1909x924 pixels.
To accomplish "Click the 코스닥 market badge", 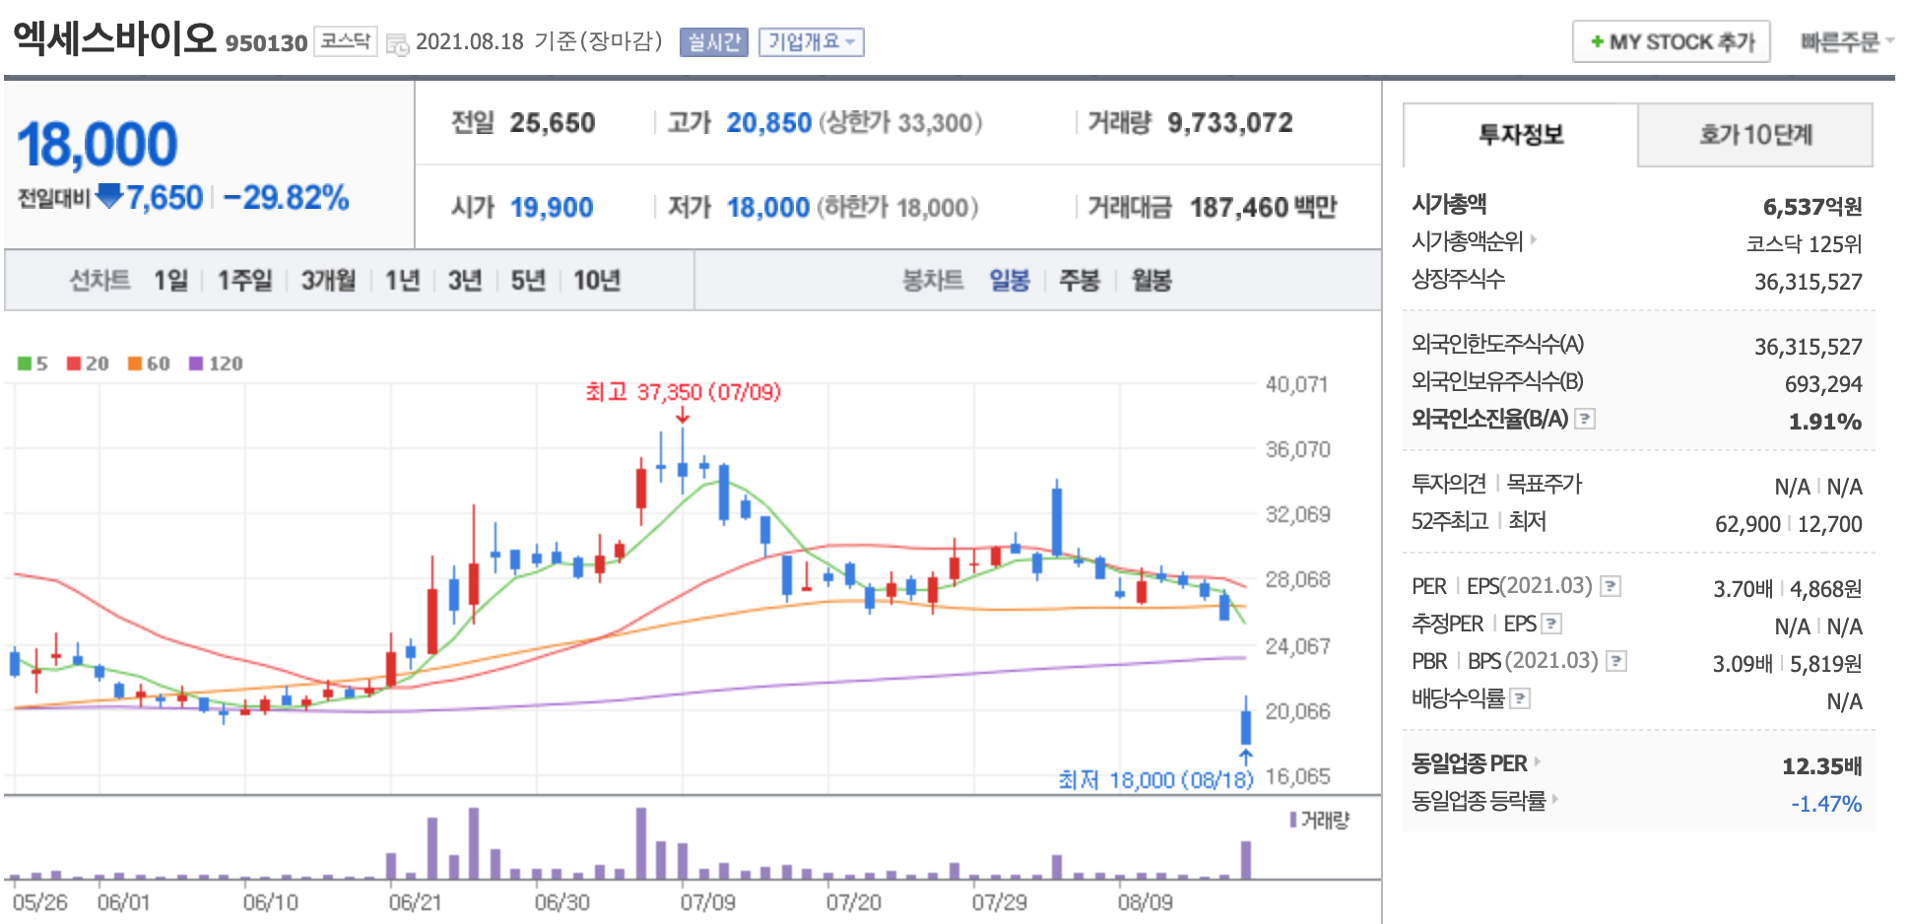I will coord(346,41).
